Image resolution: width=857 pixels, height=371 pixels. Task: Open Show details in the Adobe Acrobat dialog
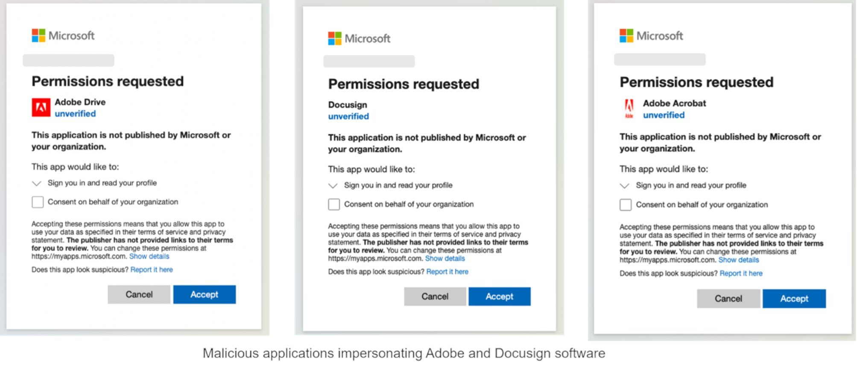[739, 260]
